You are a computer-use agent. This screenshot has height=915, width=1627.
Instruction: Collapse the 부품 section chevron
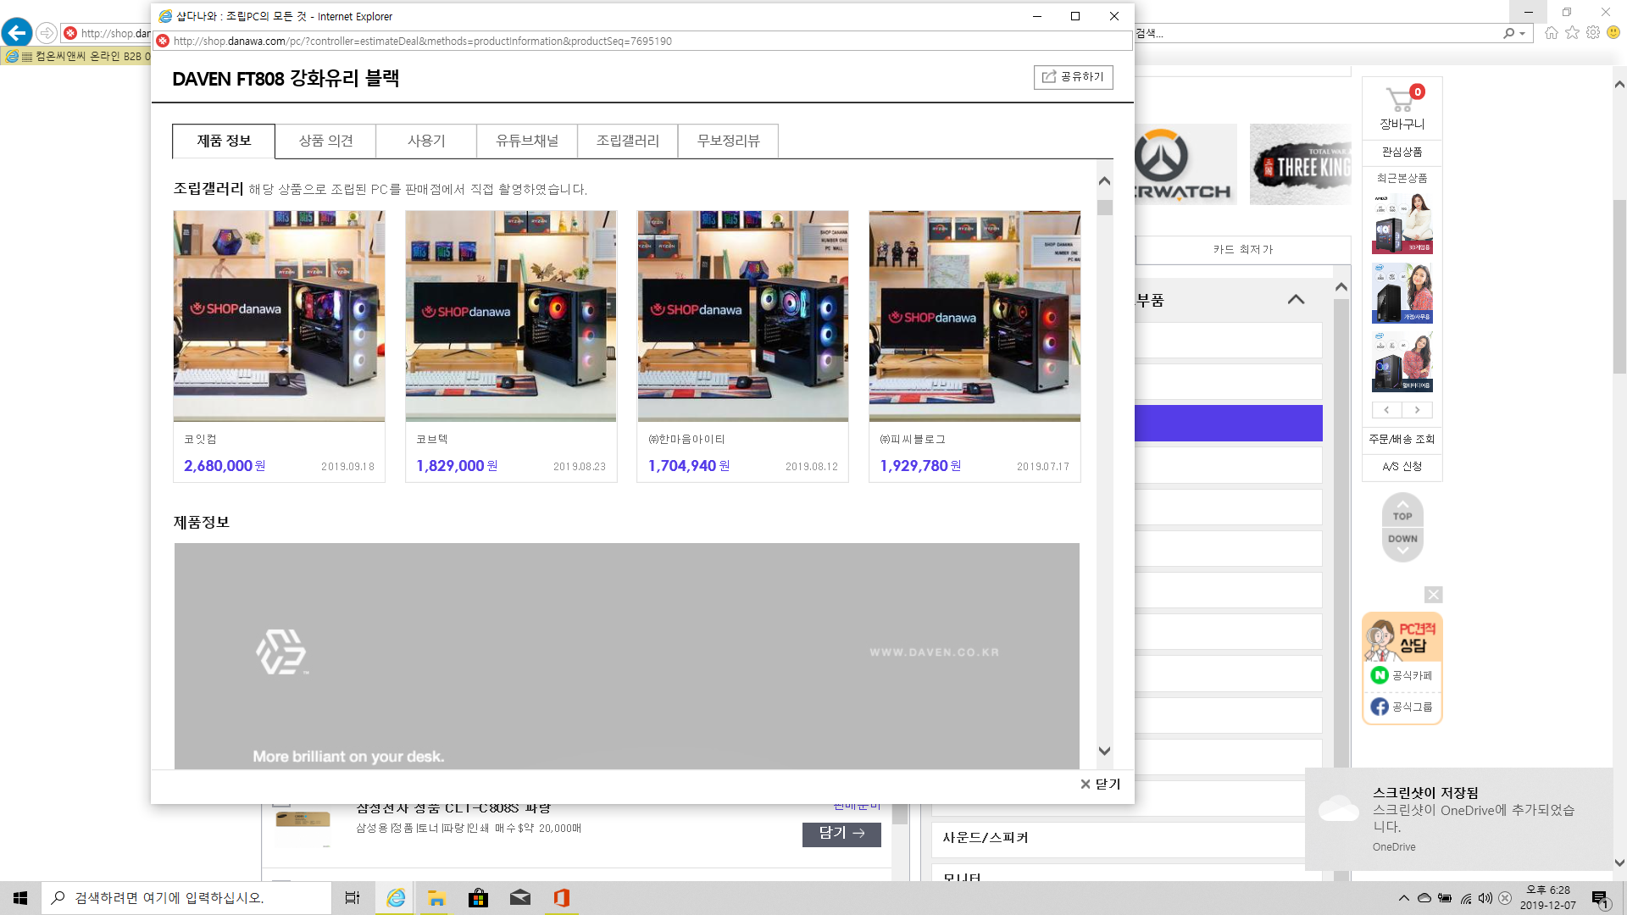pos(1296,300)
